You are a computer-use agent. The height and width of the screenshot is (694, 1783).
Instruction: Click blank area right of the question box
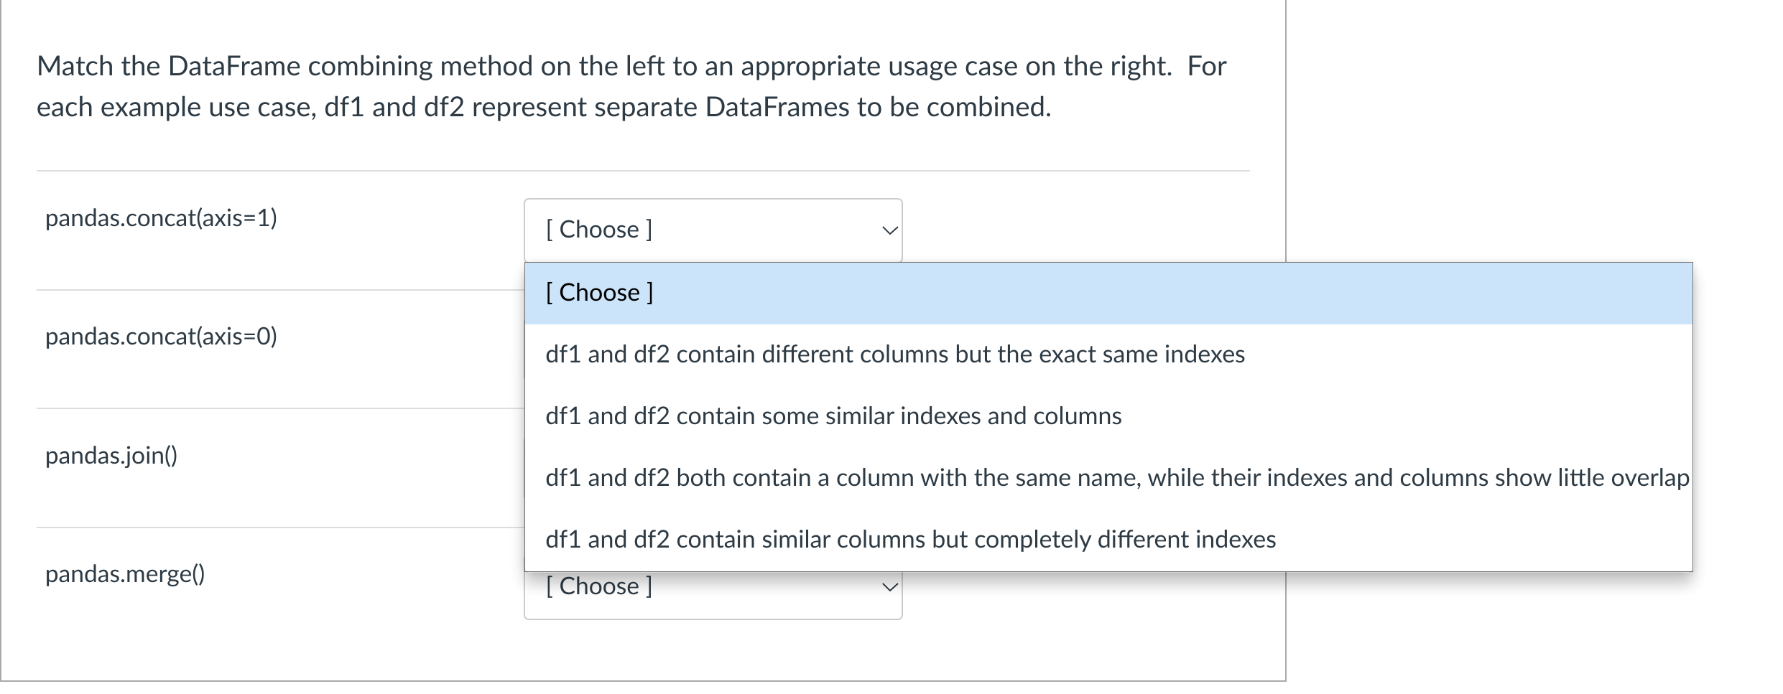point(1509,144)
